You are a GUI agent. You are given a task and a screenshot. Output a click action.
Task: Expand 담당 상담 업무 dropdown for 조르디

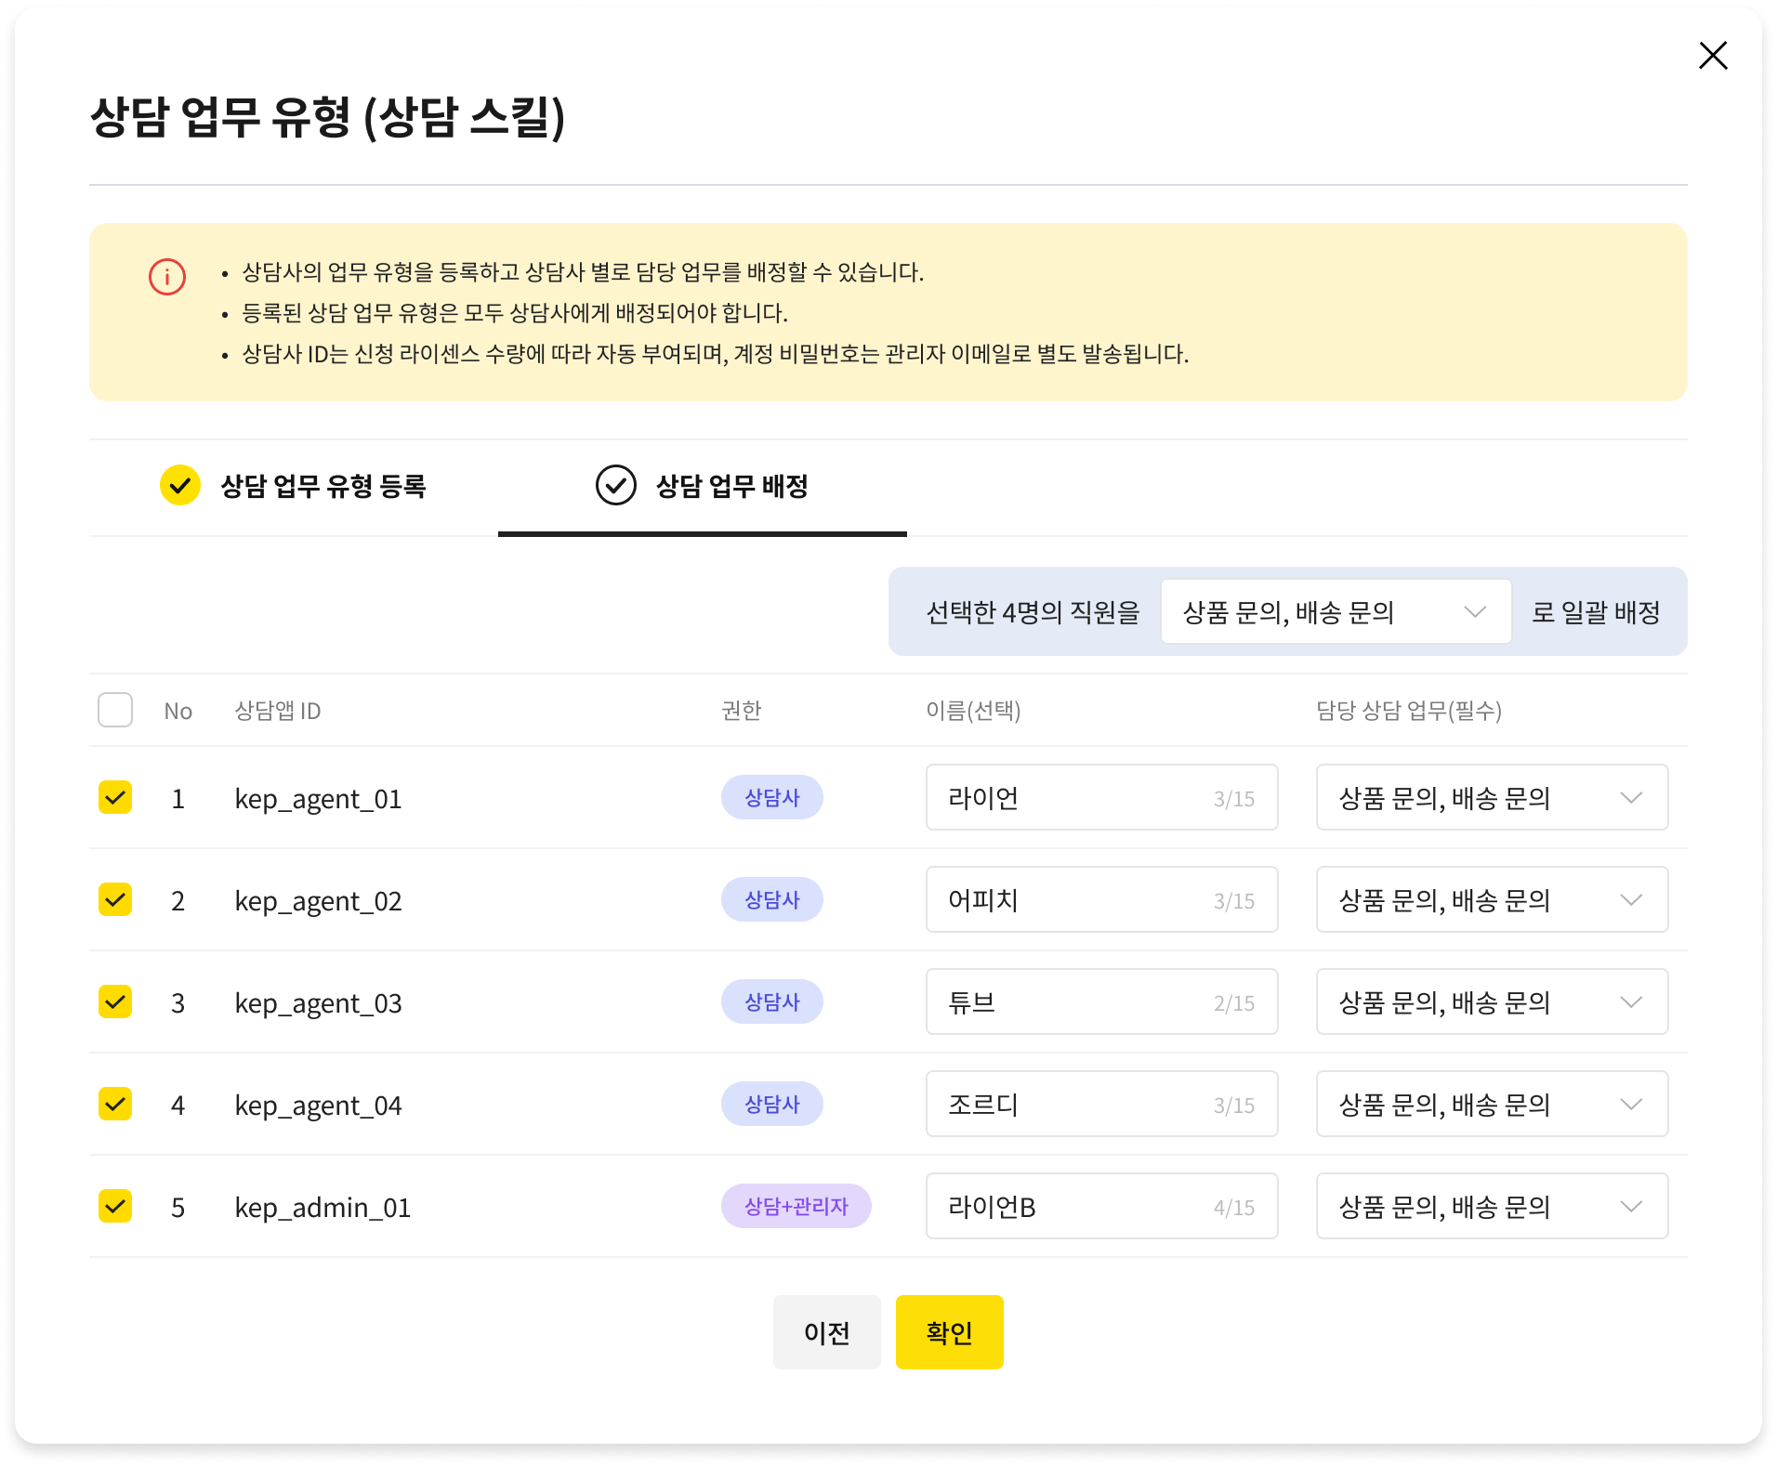click(1491, 1105)
